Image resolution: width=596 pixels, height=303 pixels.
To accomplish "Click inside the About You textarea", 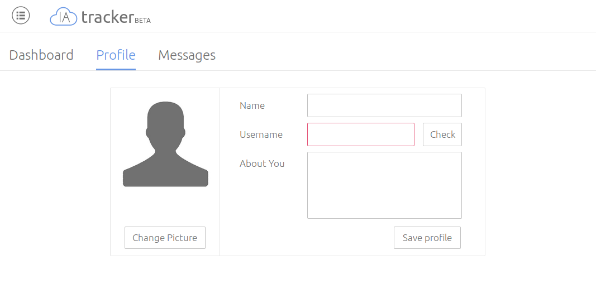I will (x=384, y=185).
